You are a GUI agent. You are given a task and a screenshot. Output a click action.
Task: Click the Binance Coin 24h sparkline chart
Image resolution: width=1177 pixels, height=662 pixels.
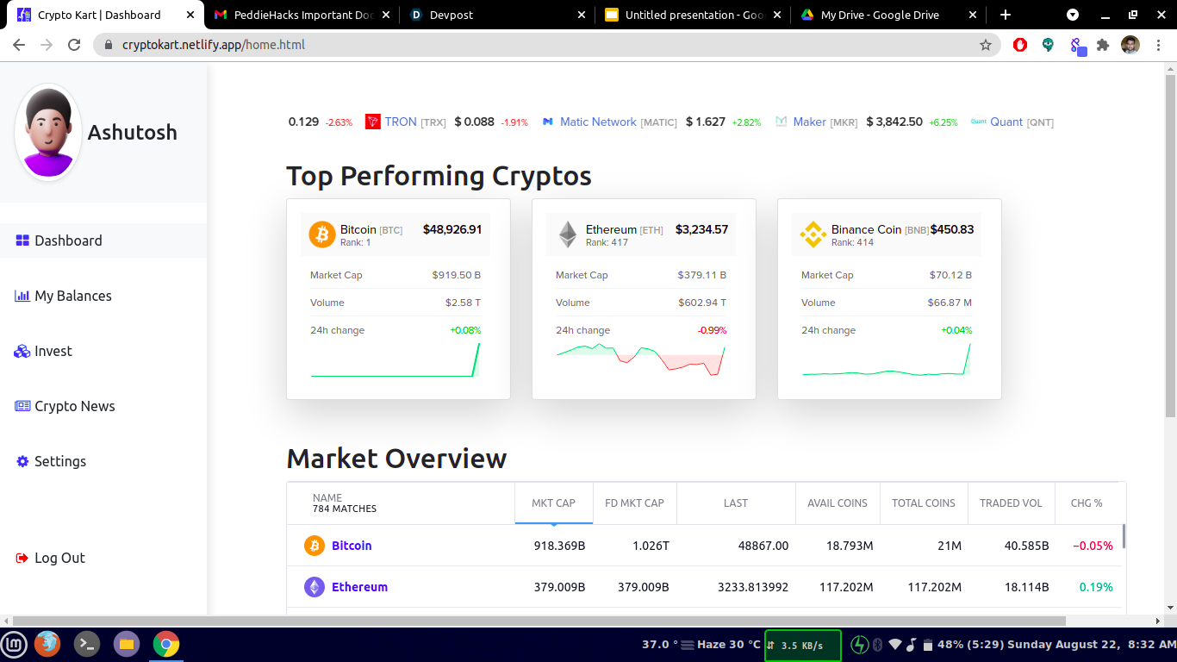tap(887, 359)
